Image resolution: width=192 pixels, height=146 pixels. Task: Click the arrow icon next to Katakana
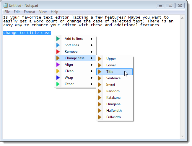(x=100, y=98)
